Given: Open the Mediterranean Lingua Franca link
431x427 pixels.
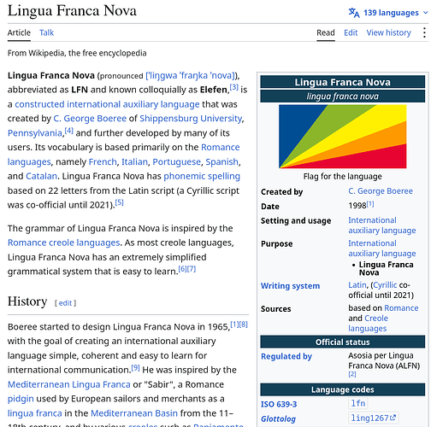Looking at the screenshot, I should pos(69,384).
